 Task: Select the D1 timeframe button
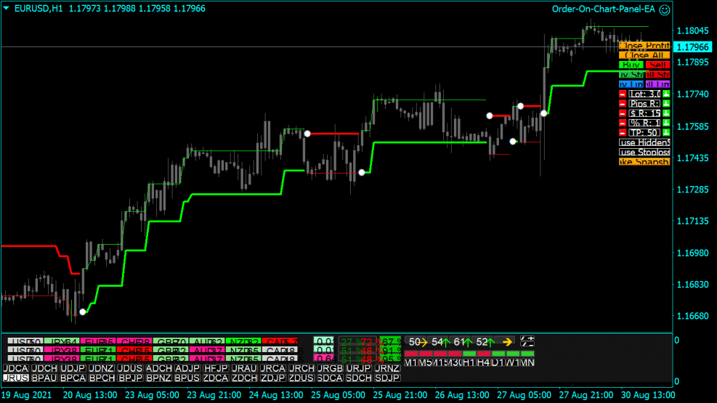[498, 362]
